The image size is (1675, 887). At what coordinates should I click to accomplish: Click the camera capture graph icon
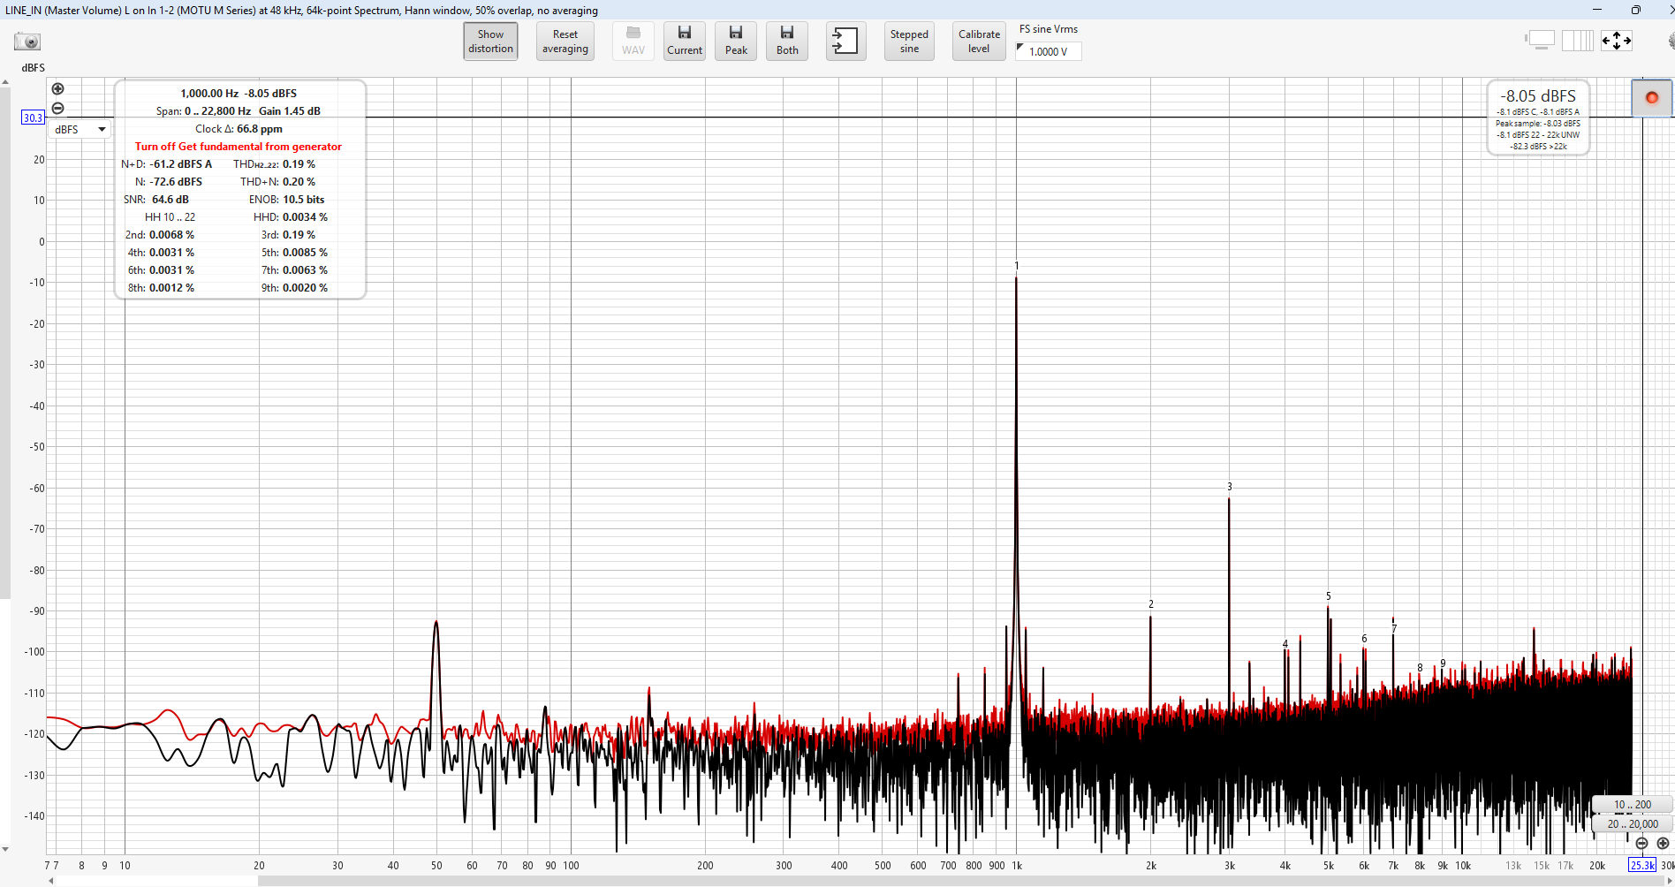pos(27,42)
